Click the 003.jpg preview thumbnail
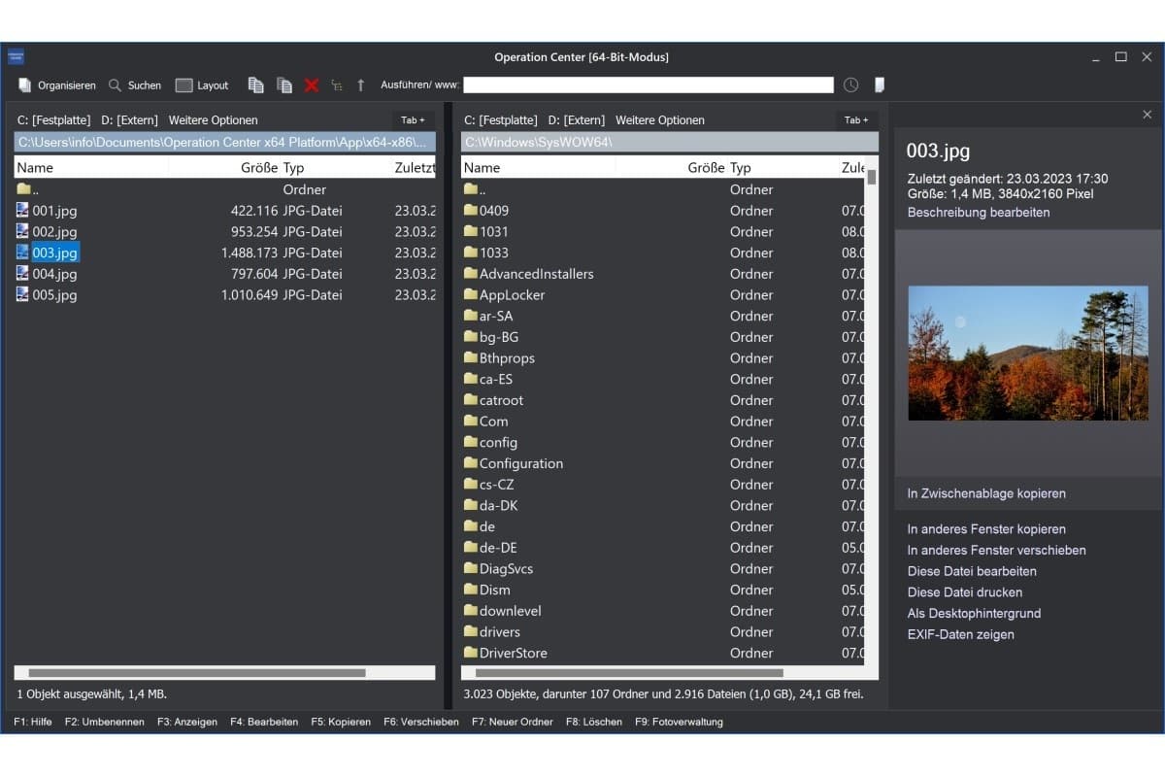The image size is (1165, 777). pyautogui.click(x=1027, y=353)
